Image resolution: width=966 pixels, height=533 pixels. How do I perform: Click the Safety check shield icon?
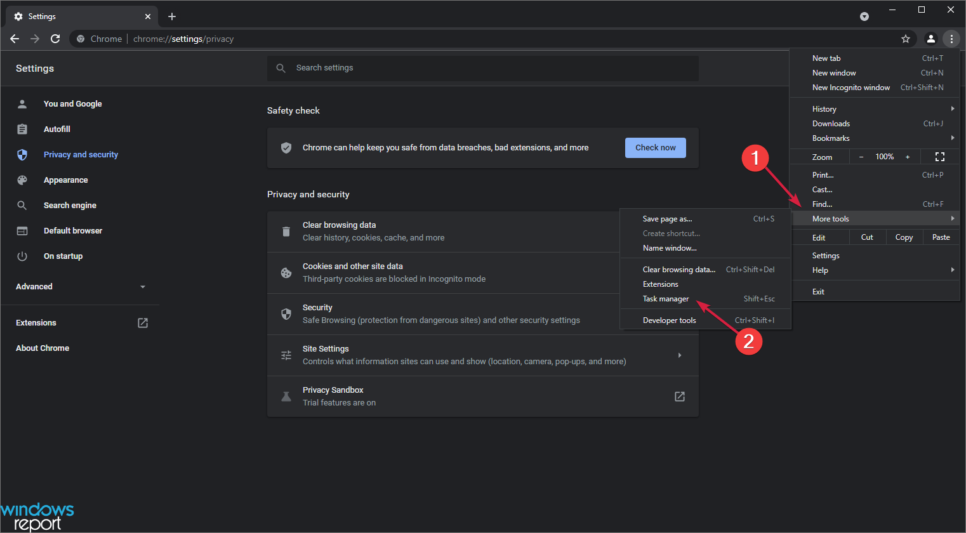tap(286, 148)
